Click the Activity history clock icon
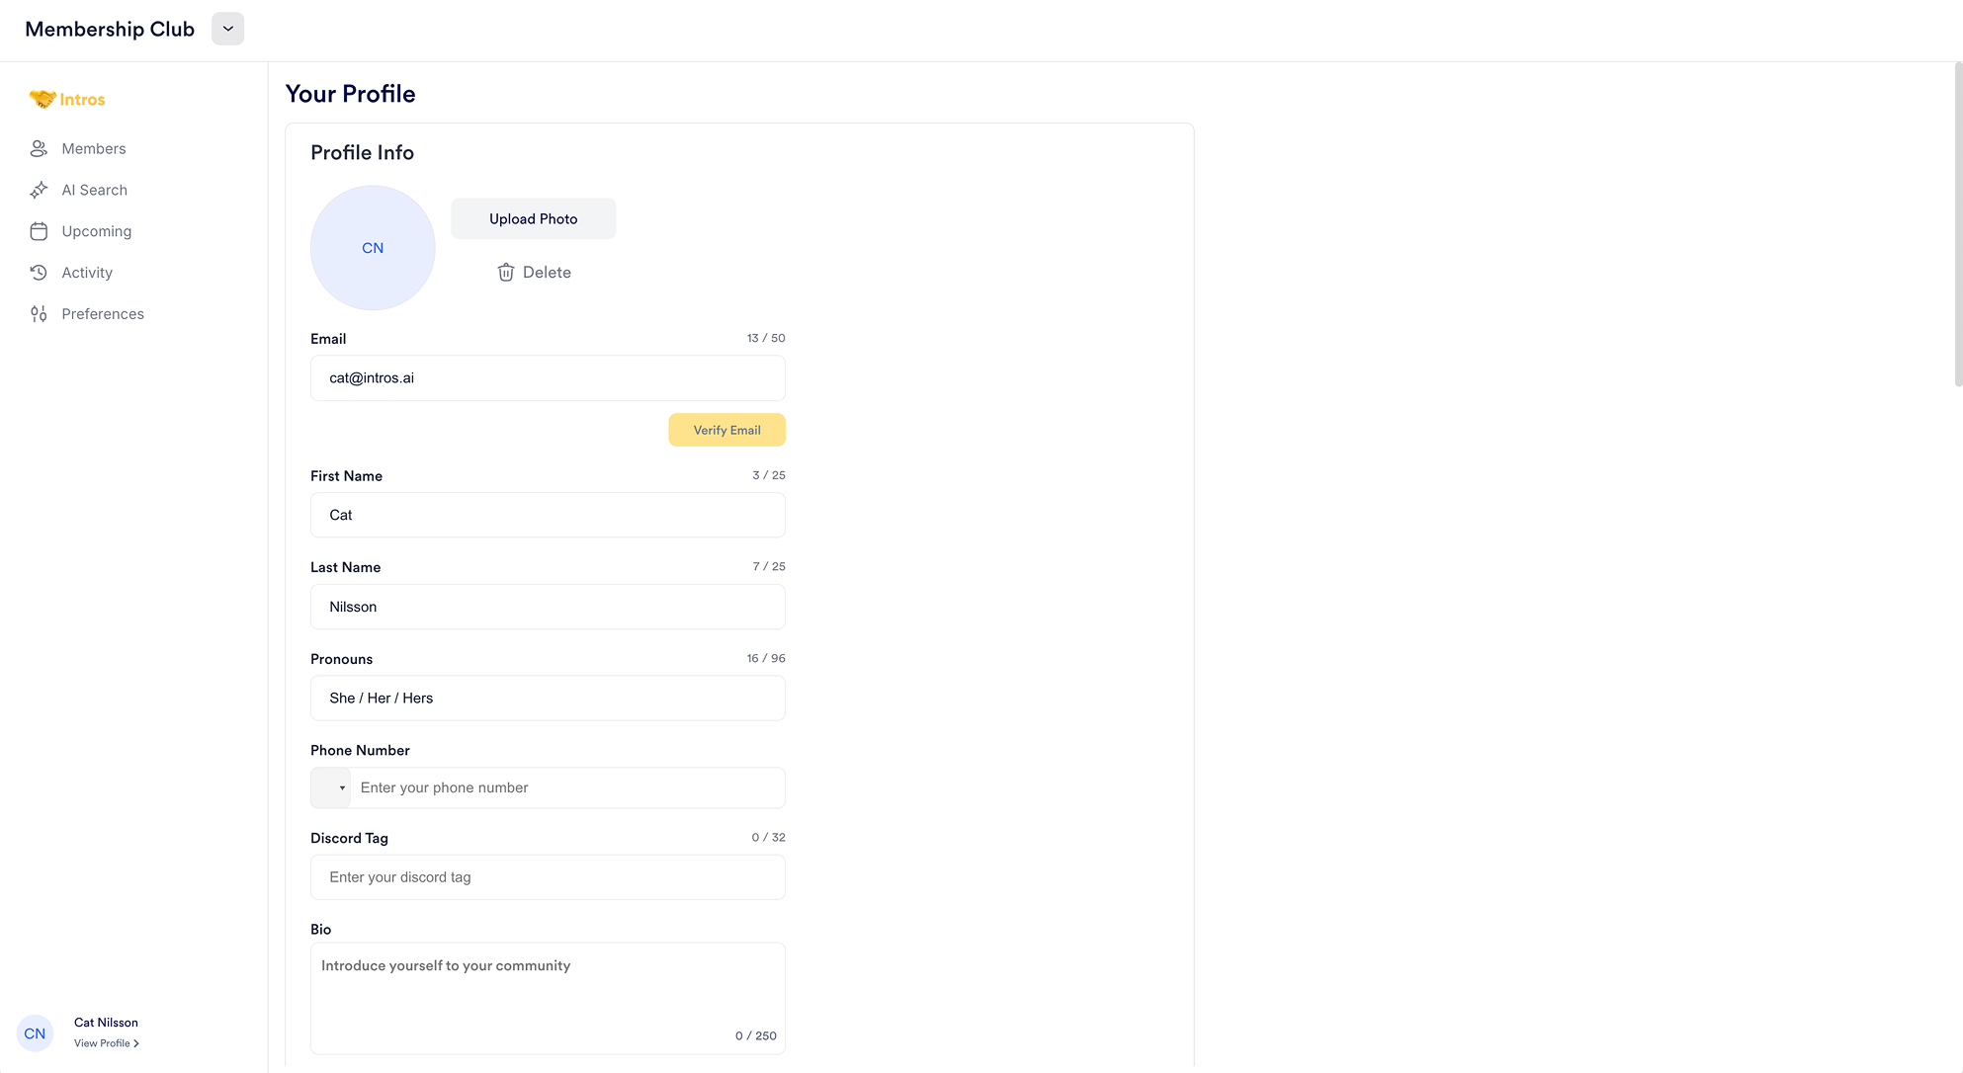The image size is (1963, 1073). pos(39,273)
